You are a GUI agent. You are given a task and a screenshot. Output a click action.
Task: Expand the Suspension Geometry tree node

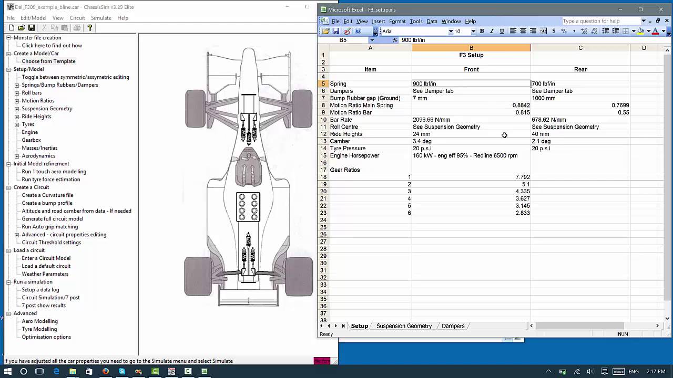pyautogui.click(x=17, y=109)
